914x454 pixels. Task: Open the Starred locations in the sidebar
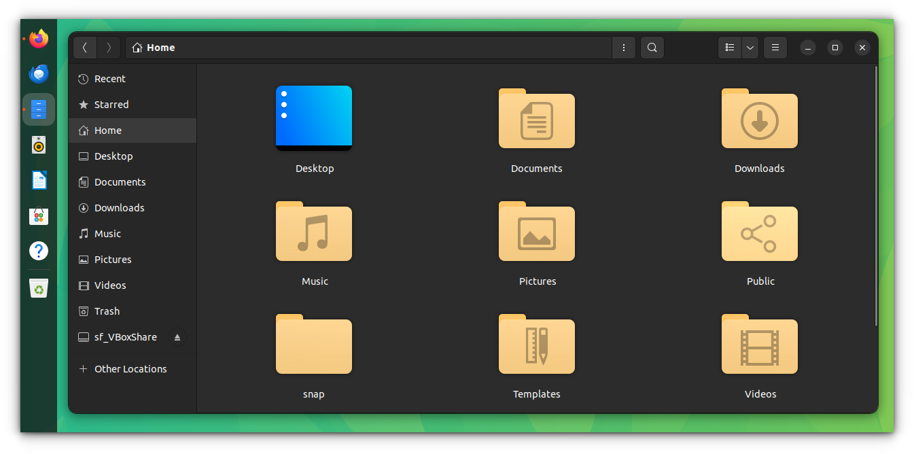(84, 104)
